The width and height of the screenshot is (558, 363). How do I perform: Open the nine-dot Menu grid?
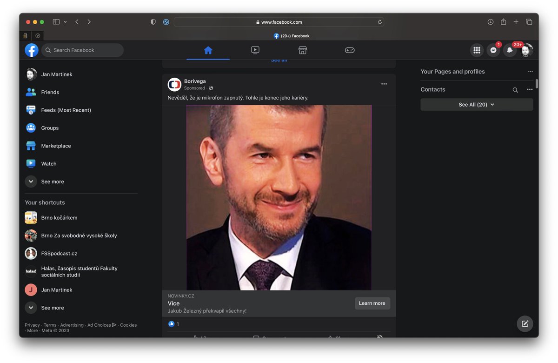[x=477, y=50]
